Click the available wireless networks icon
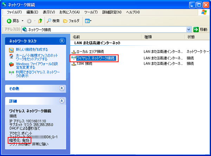 (11, 73)
